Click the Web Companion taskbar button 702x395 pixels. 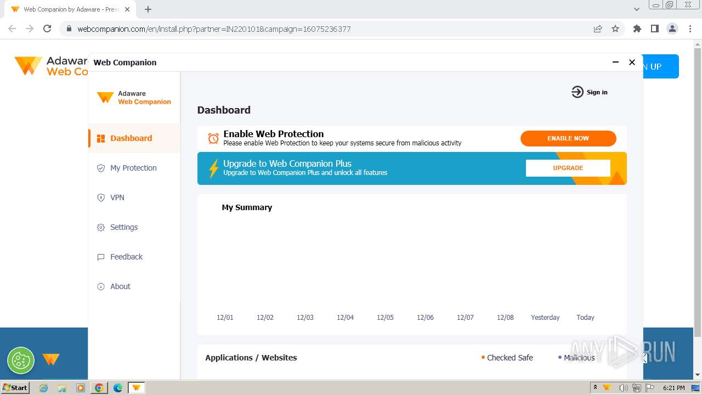(x=137, y=388)
